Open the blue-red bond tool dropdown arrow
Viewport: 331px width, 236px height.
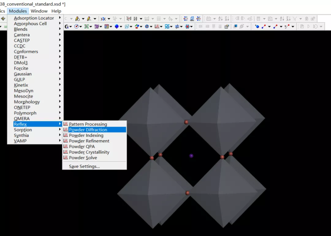[269, 26]
